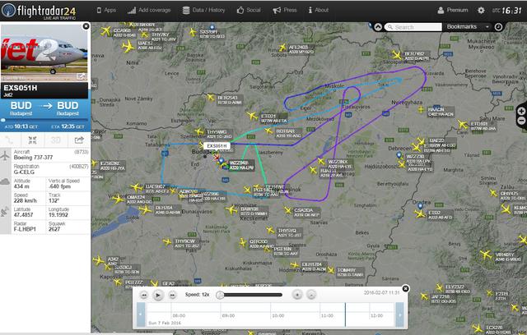Click the share flight icon
The image size is (527, 335).
tap(79, 140)
